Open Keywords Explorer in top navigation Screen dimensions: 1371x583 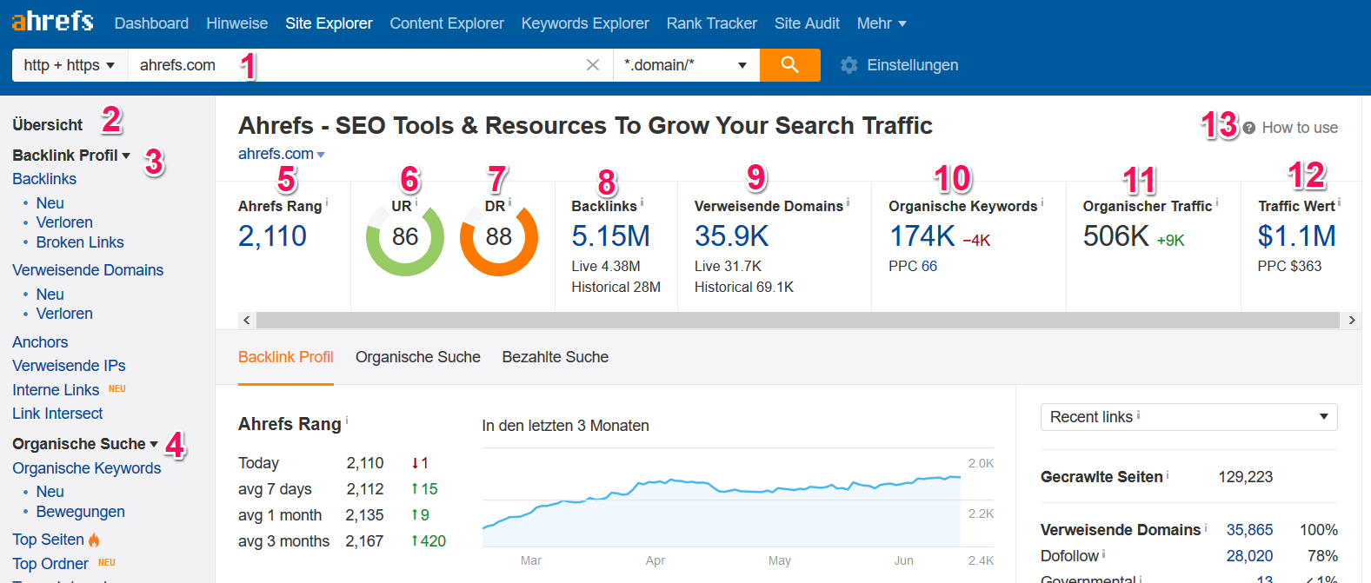click(585, 23)
